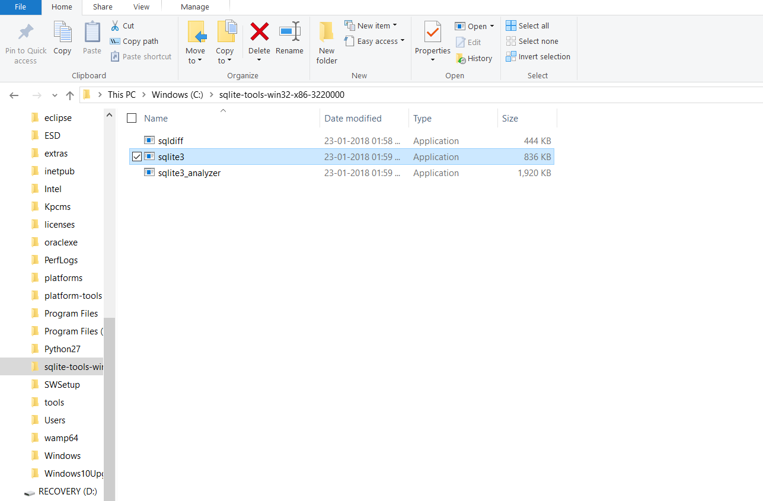Go back with the Back arrow
The image size is (763, 501).
tap(14, 95)
